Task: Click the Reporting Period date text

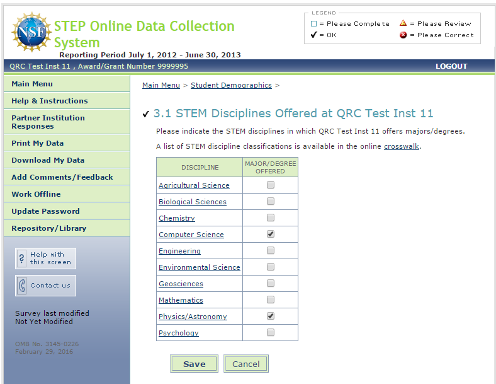Action: [x=150, y=55]
